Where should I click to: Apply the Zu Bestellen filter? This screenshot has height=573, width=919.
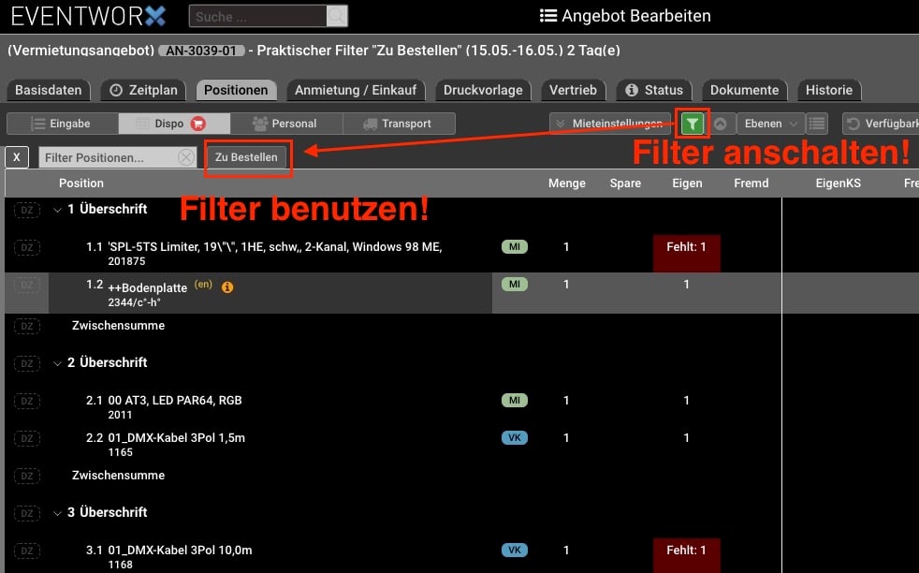[x=246, y=157]
